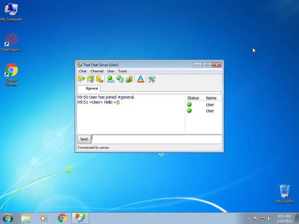299x224 pixels.
Task: Click the channel list door icon
Action: (x=91, y=79)
